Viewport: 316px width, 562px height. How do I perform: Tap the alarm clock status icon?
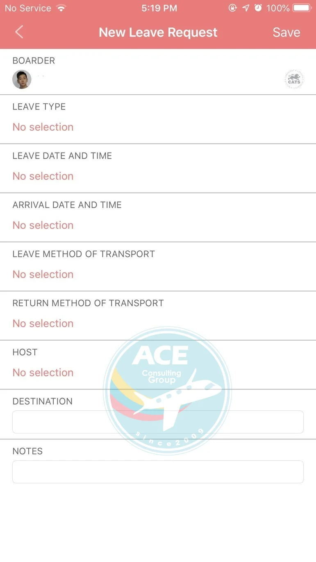[x=258, y=8]
